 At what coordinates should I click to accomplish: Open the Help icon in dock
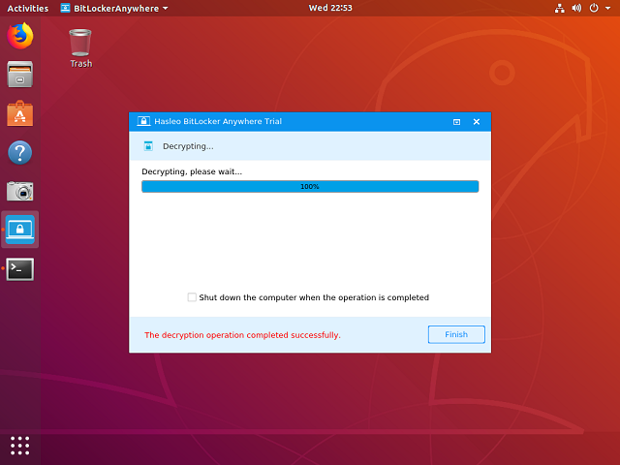click(20, 152)
